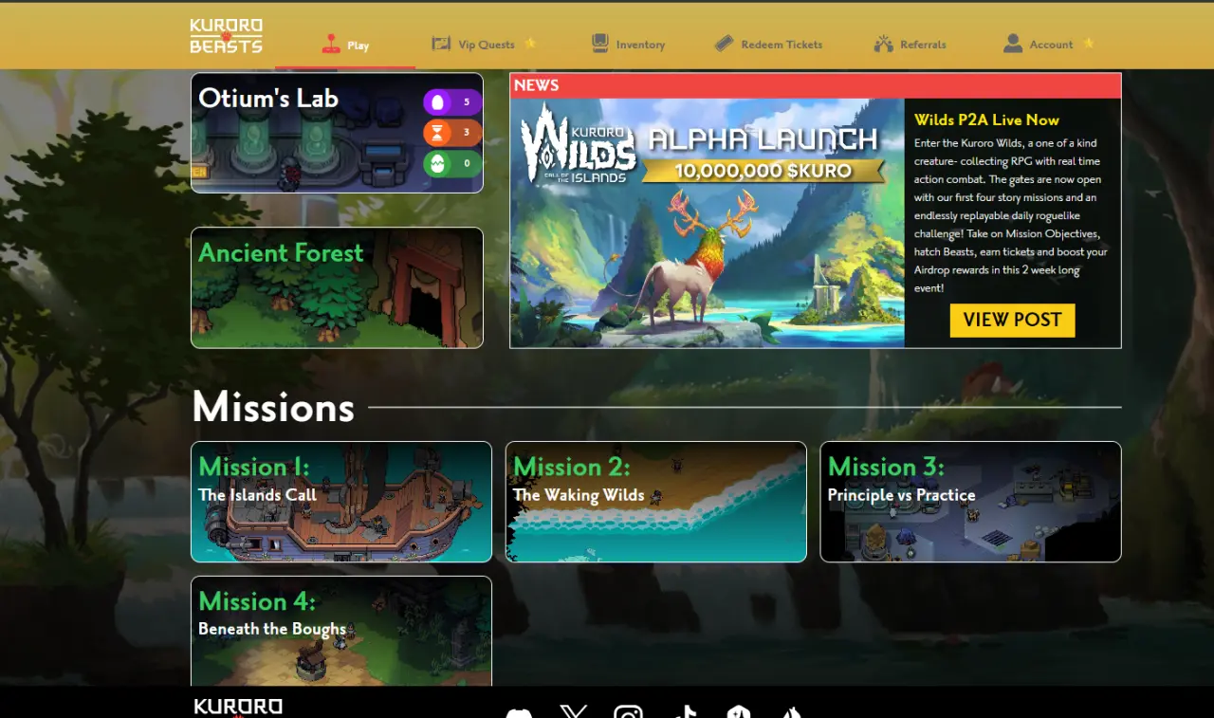Open the Referrals page
The width and height of the screenshot is (1214, 718).
[910, 44]
